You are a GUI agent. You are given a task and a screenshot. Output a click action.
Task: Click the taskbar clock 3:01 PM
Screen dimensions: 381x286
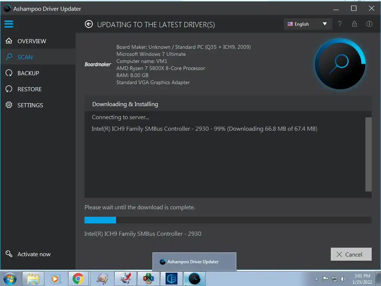point(362,279)
